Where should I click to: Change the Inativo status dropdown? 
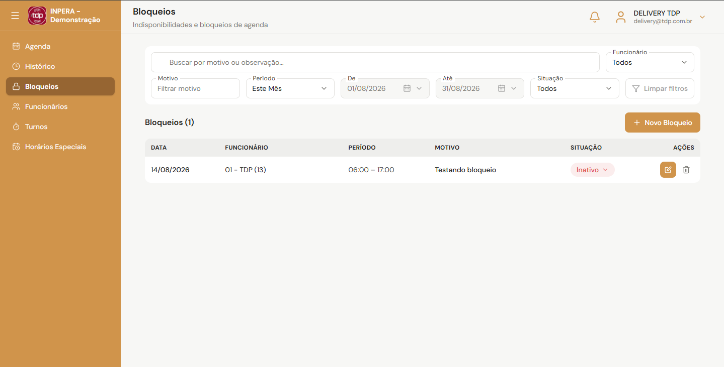pos(593,170)
